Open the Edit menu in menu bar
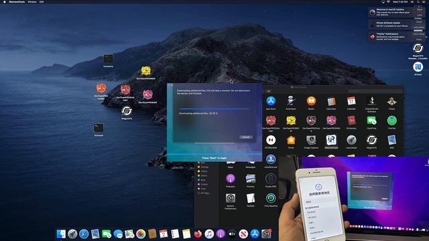The width and height of the screenshot is (429, 241). [x=42, y=1]
